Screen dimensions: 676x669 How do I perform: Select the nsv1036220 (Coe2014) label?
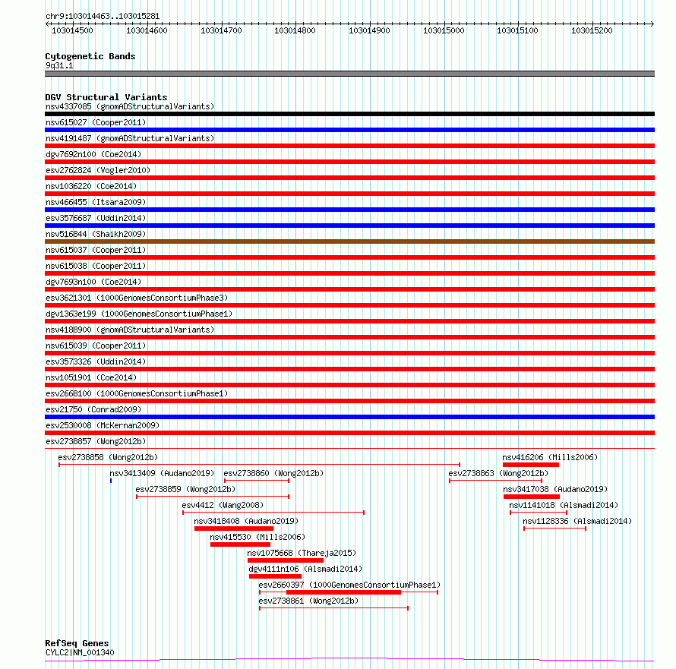pyautogui.click(x=91, y=186)
